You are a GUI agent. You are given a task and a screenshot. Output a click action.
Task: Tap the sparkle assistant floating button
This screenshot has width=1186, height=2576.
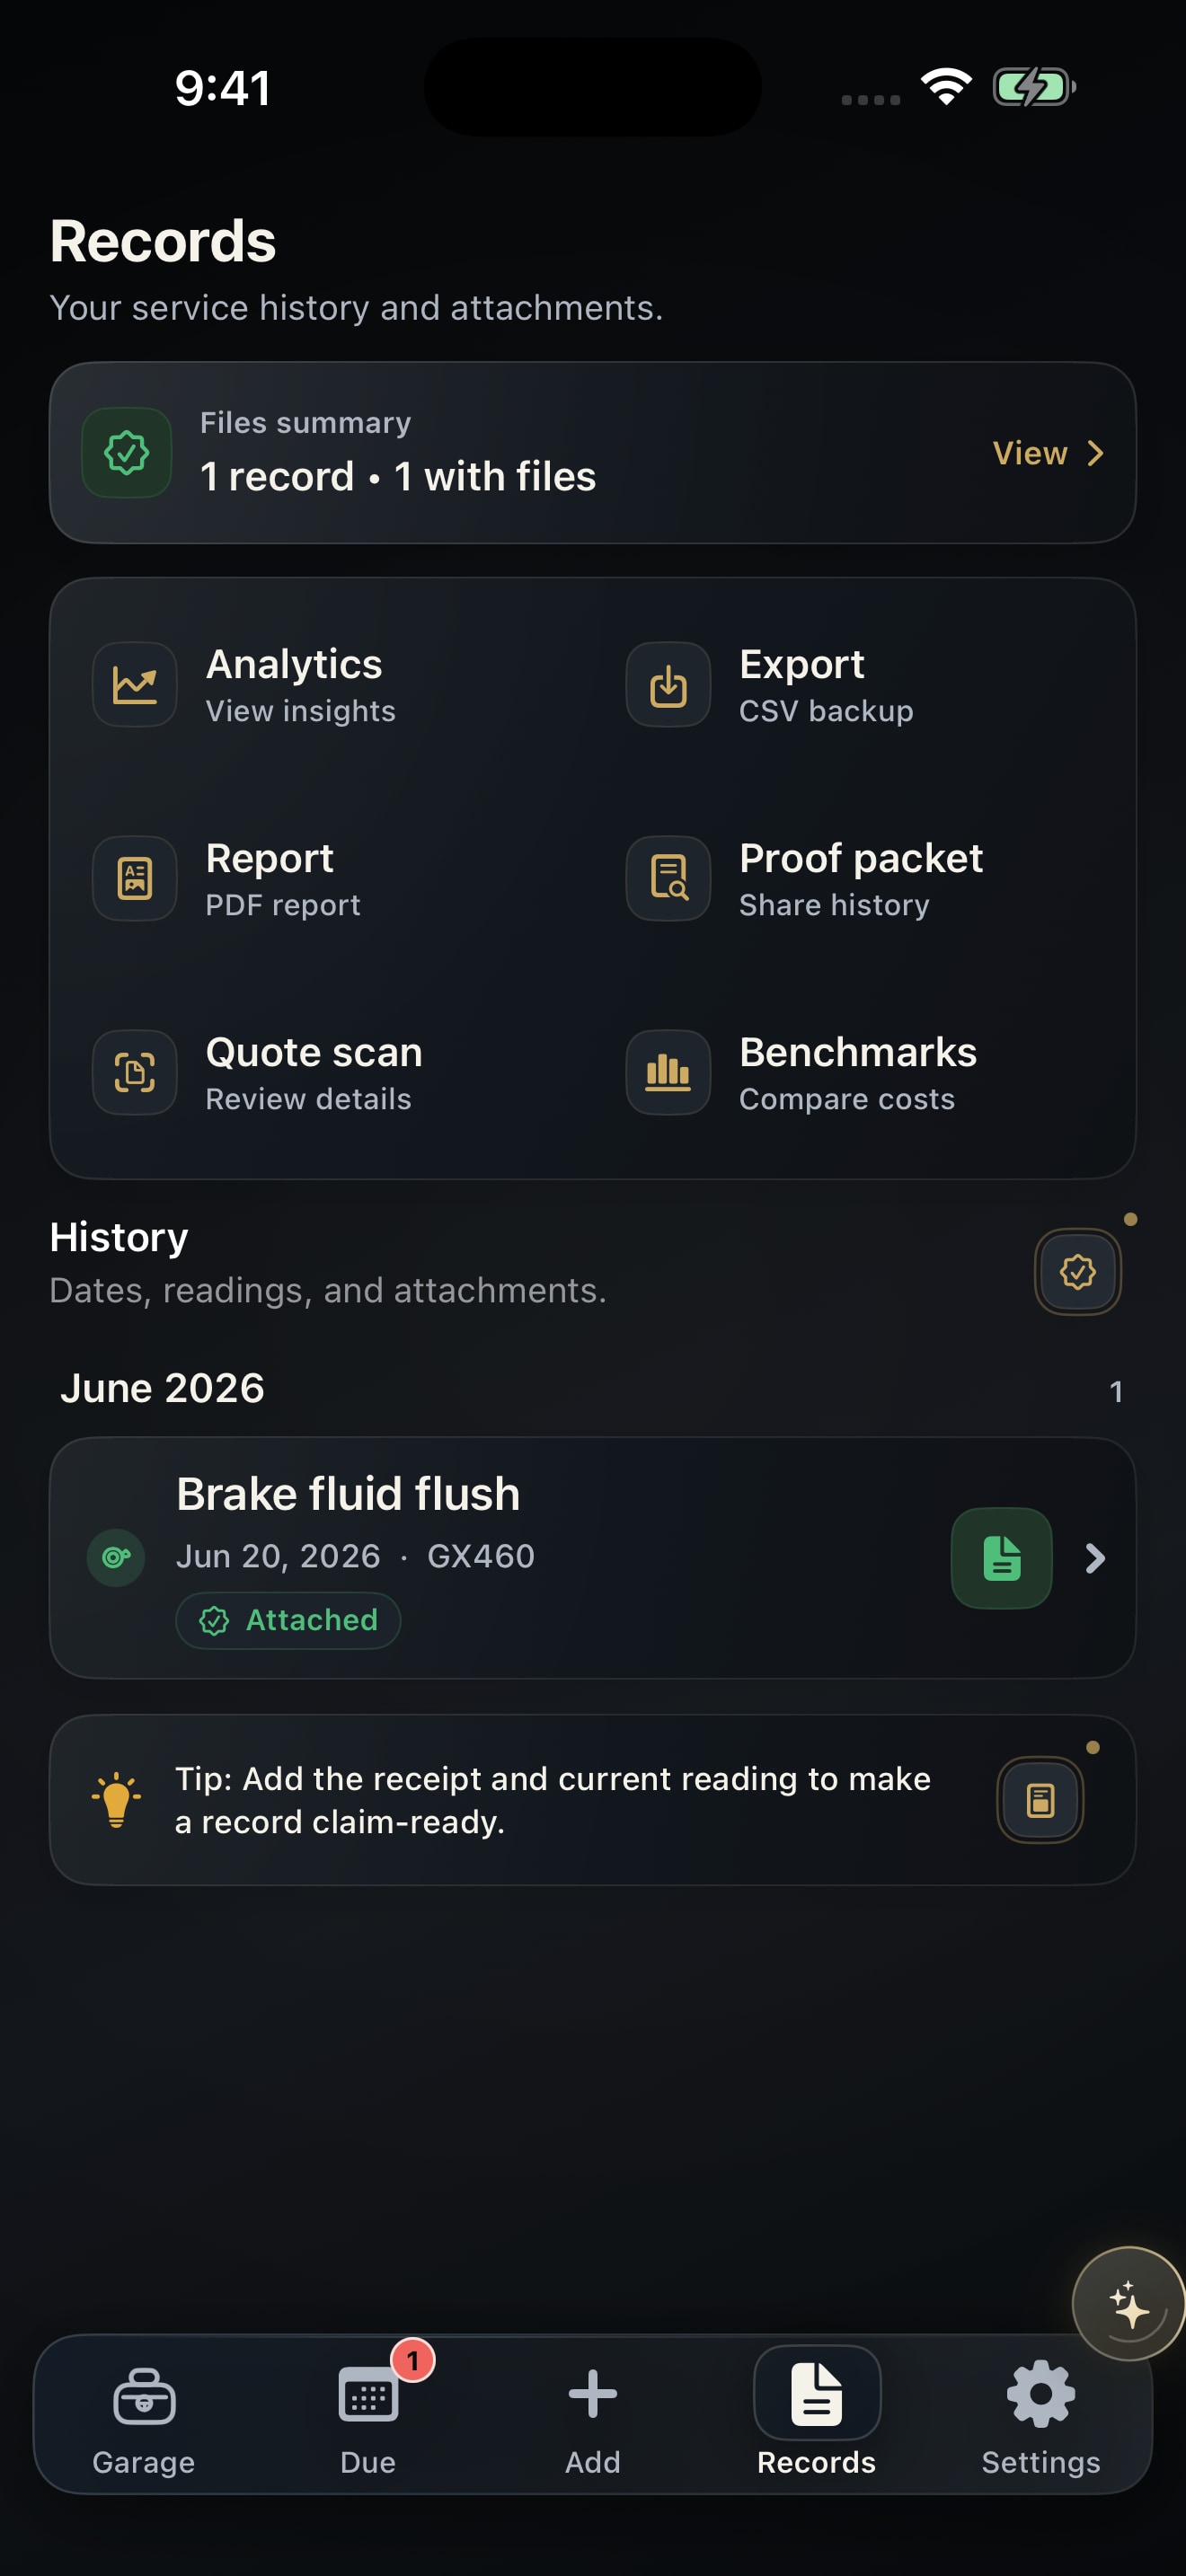point(1129,2304)
